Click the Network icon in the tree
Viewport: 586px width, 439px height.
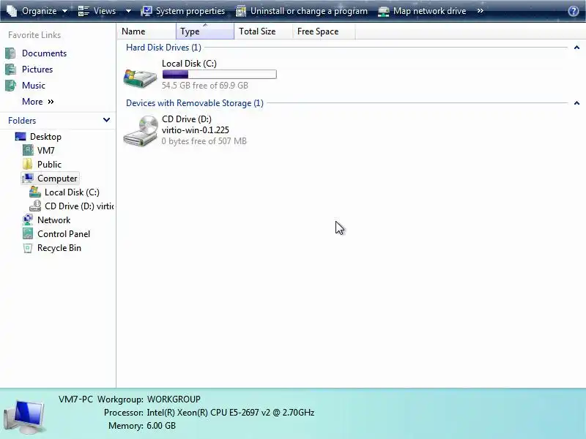(x=28, y=220)
